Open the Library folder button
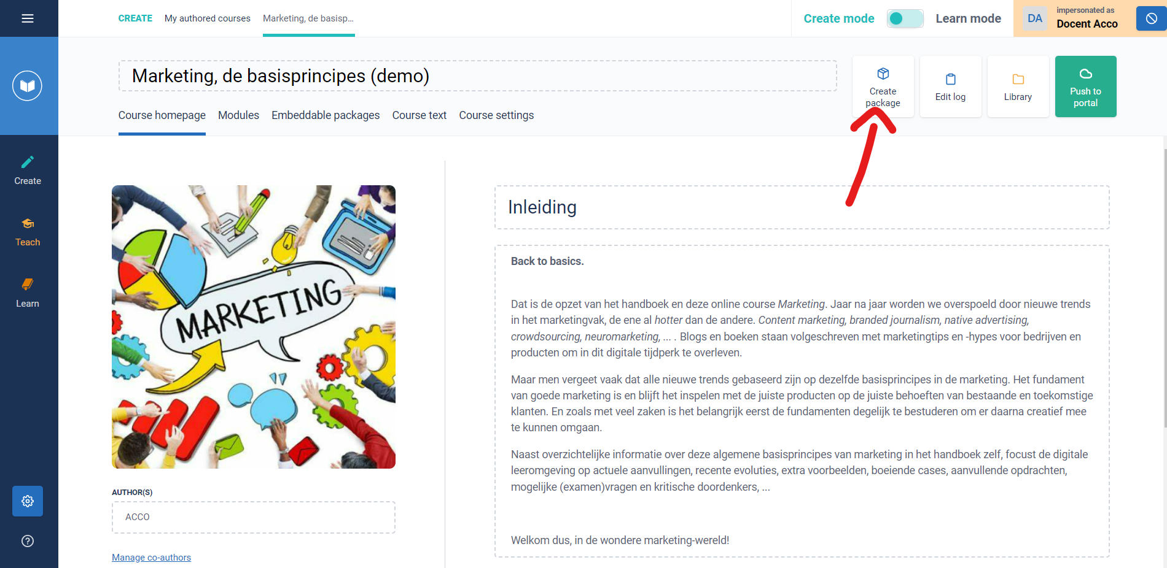1167x568 pixels. click(1018, 86)
